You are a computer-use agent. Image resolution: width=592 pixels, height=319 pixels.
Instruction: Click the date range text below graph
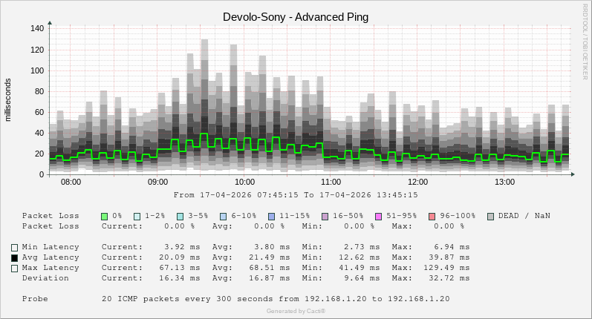pos(296,195)
